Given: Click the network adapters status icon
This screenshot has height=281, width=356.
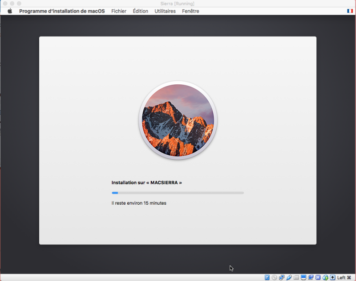Looking at the screenshot, I should click(282, 277).
